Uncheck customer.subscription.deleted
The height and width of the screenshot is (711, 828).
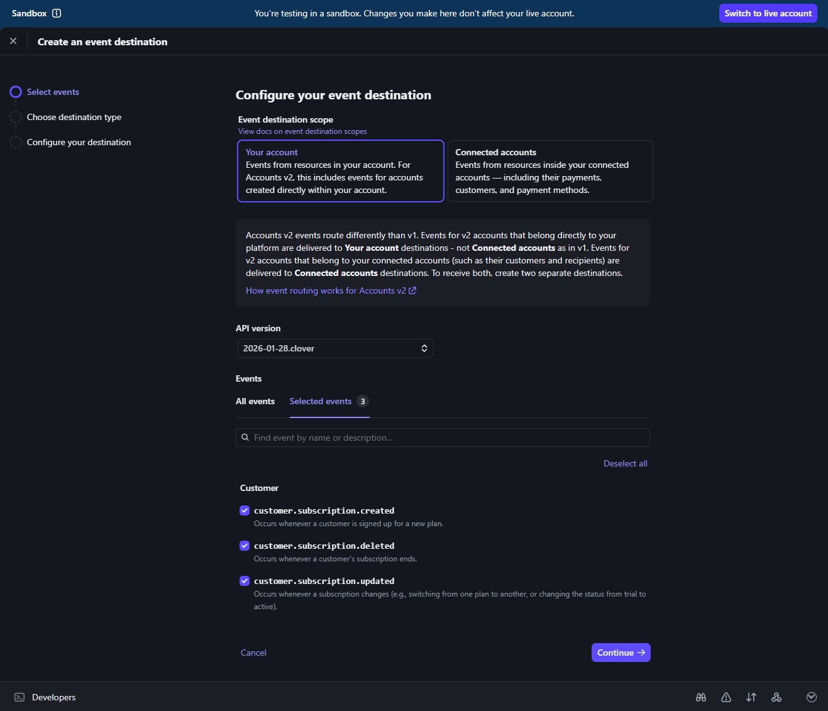point(245,546)
